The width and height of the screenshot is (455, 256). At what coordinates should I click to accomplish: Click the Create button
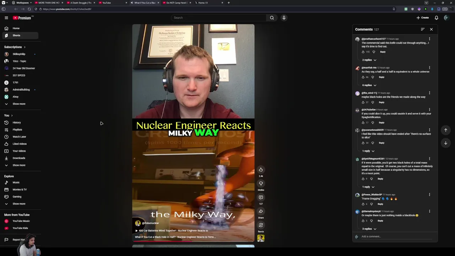[x=423, y=18]
